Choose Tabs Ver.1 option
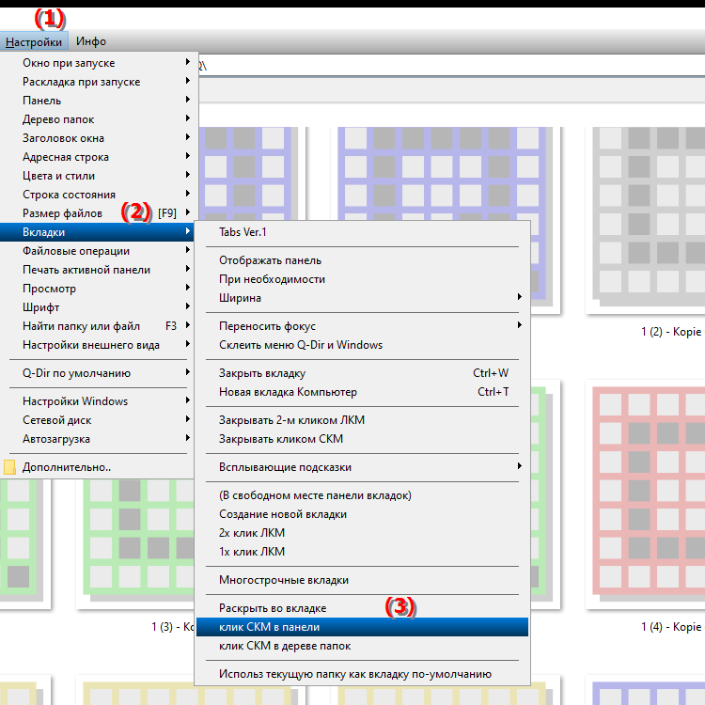705x705 pixels. pos(363,232)
